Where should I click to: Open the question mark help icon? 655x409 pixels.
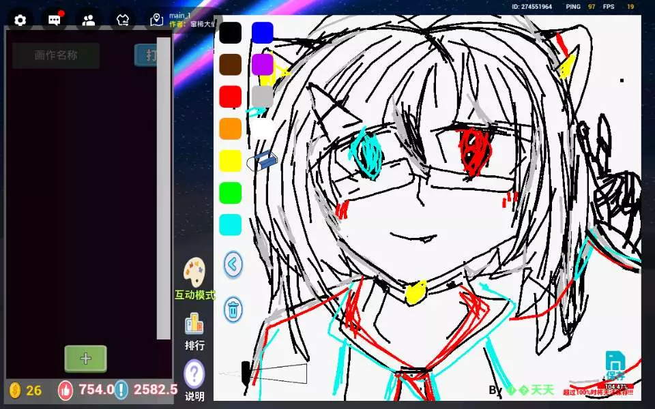(194, 374)
